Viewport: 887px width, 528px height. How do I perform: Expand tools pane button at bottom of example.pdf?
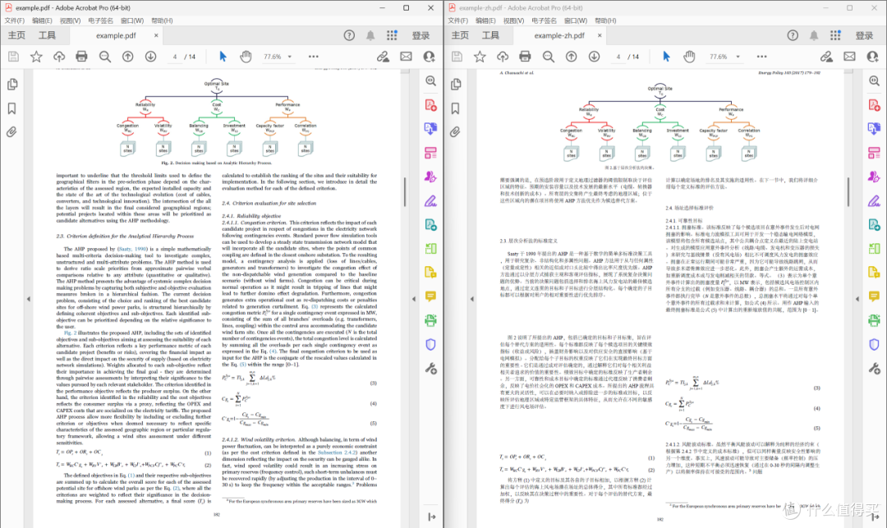pyautogui.click(x=431, y=517)
